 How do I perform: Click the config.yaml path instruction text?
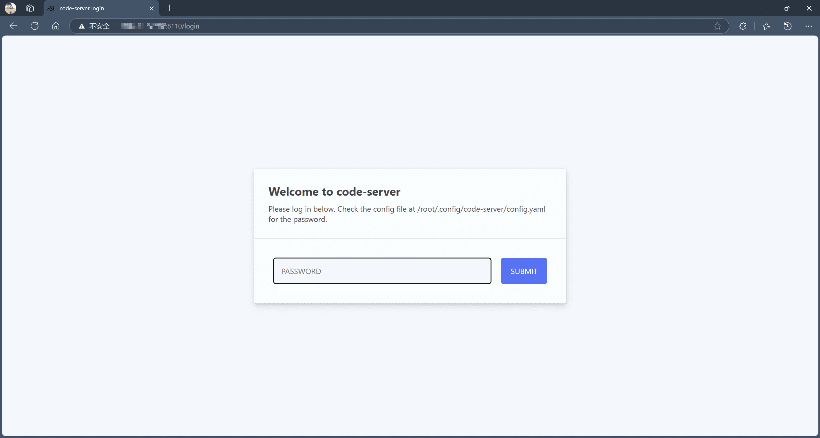tap(407, 214)
